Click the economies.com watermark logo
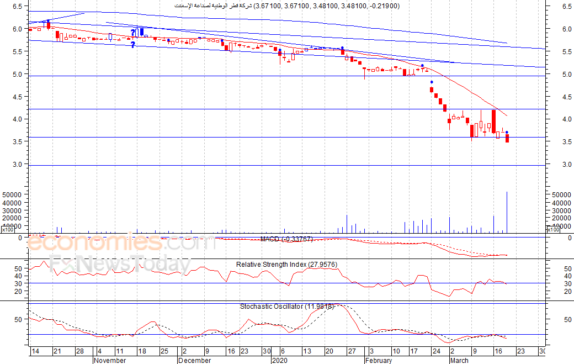574x364 pixels. click(121, 242)
